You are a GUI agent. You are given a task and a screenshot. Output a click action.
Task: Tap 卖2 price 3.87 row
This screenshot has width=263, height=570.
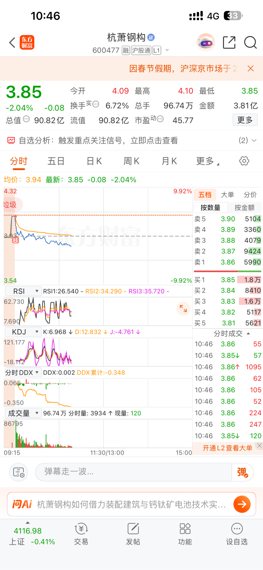pyautogui.click(x=227, y=251)
